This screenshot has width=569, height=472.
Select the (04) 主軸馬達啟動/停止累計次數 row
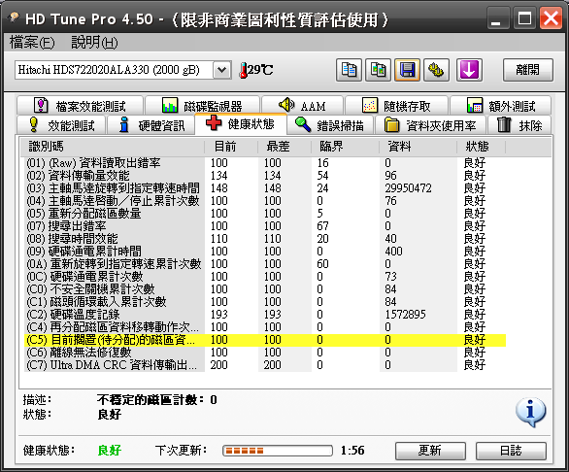[x=265, y=201]
